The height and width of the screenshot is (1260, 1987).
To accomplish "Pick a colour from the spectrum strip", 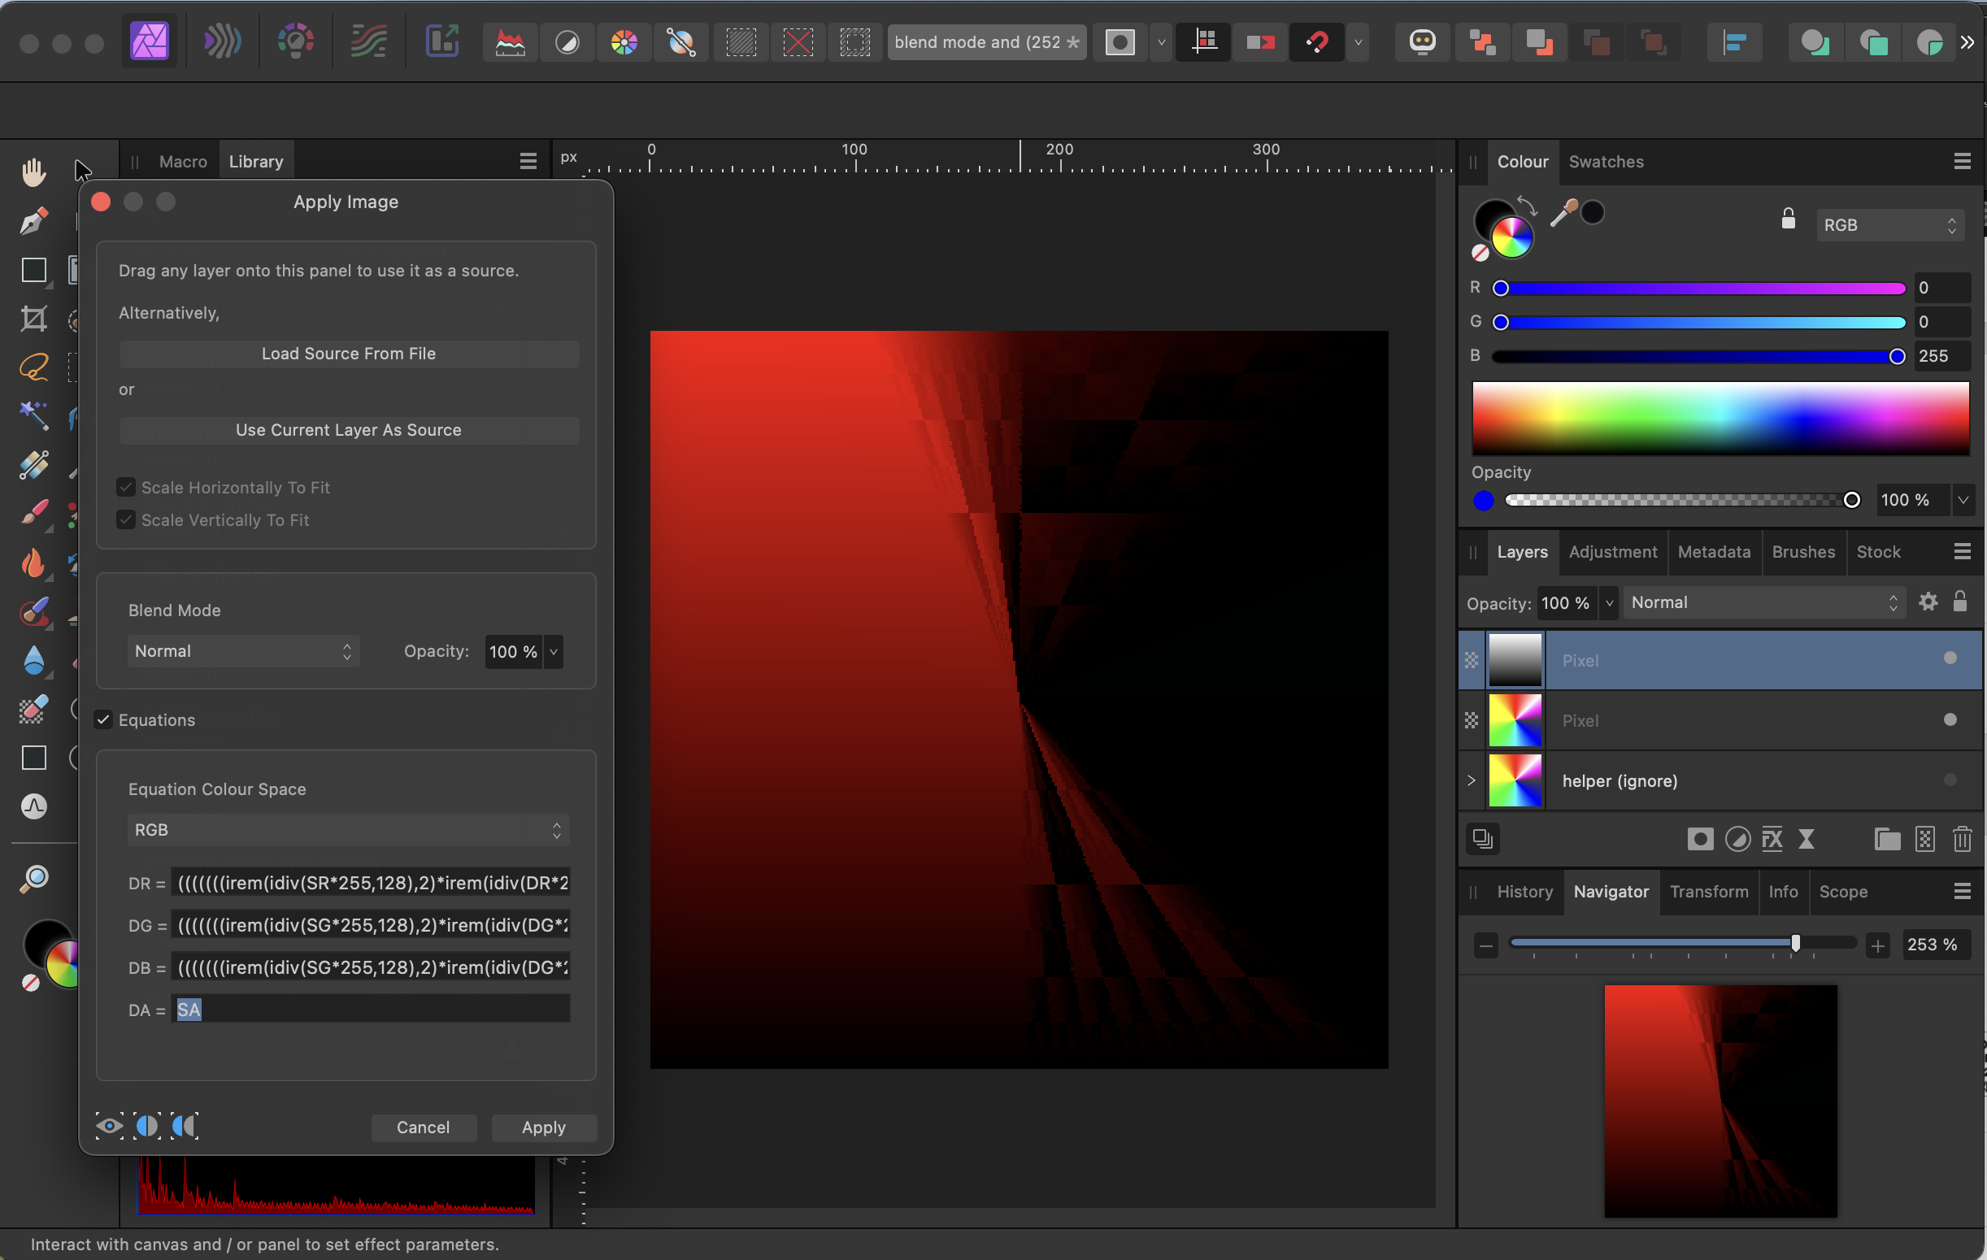I will coord(1720,419).
